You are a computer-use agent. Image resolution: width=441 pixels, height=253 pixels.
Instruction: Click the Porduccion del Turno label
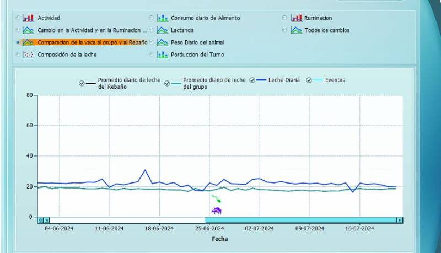197,55
